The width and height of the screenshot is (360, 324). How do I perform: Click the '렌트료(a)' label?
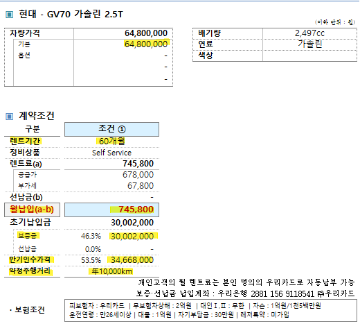click(26, 164)
